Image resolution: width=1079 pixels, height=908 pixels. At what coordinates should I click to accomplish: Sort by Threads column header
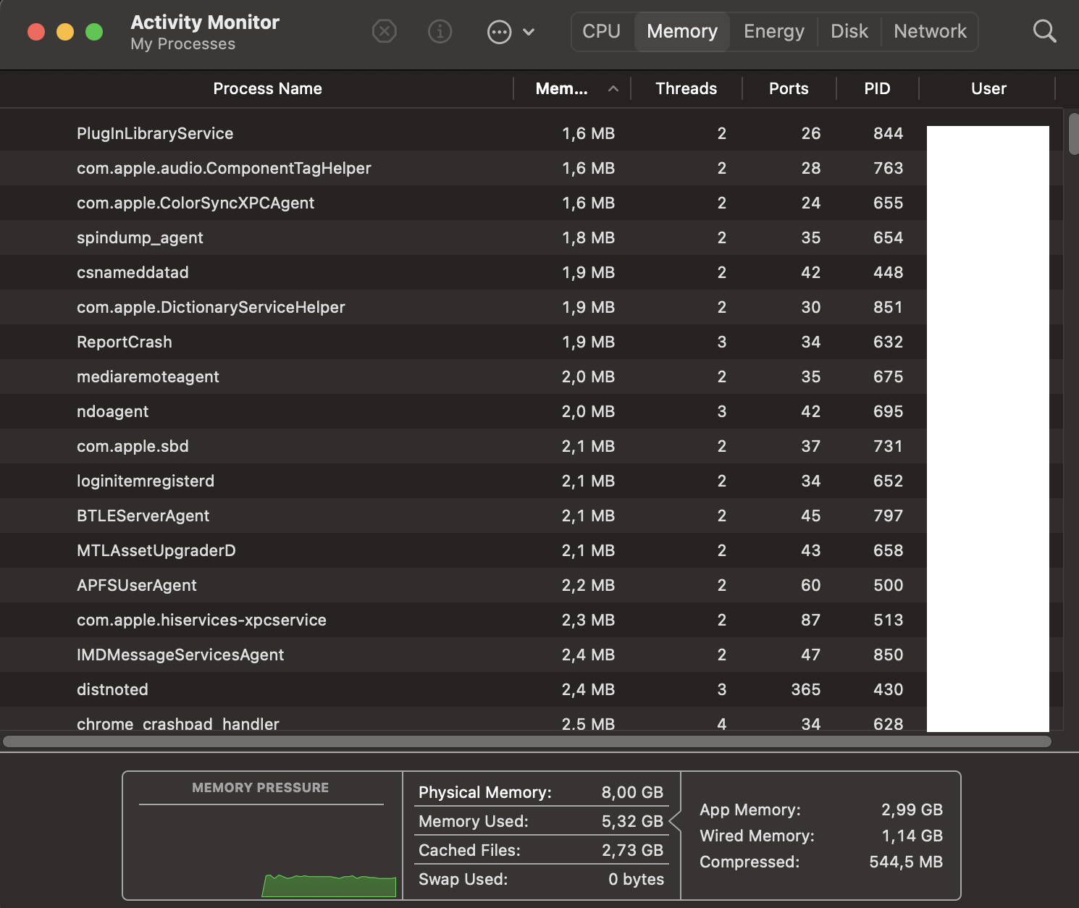point(686,89)
